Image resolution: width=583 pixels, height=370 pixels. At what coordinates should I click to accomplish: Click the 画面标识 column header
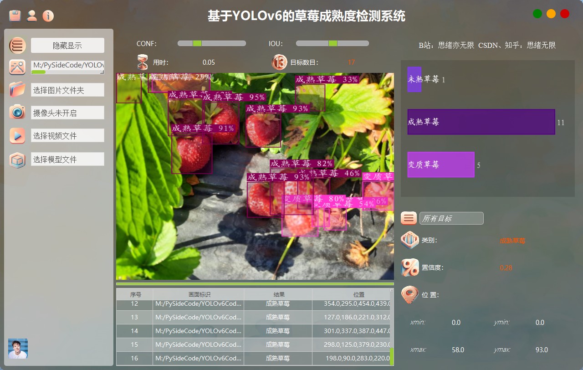(x=199, y=294)
